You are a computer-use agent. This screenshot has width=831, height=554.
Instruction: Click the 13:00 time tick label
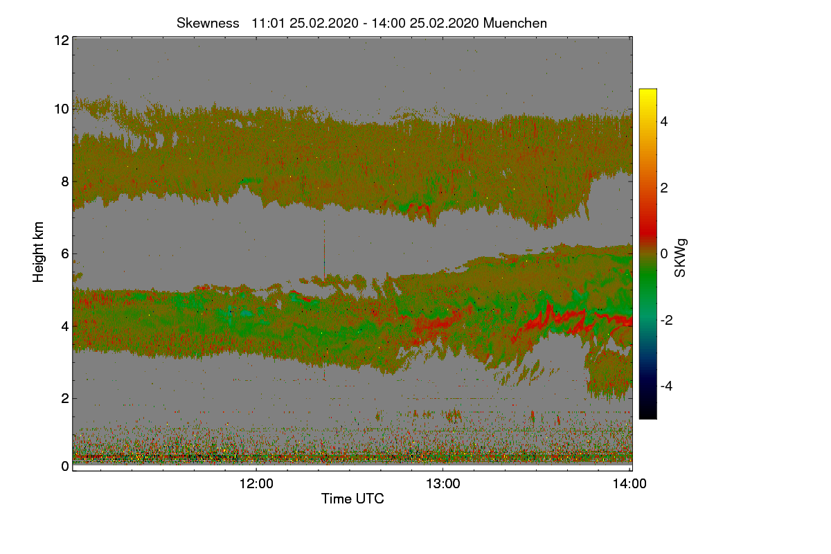coord(443,483)
